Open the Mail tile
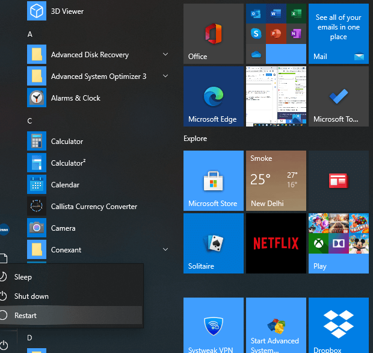Viewport: 373px width, 353px height. [x=338, y=34]
